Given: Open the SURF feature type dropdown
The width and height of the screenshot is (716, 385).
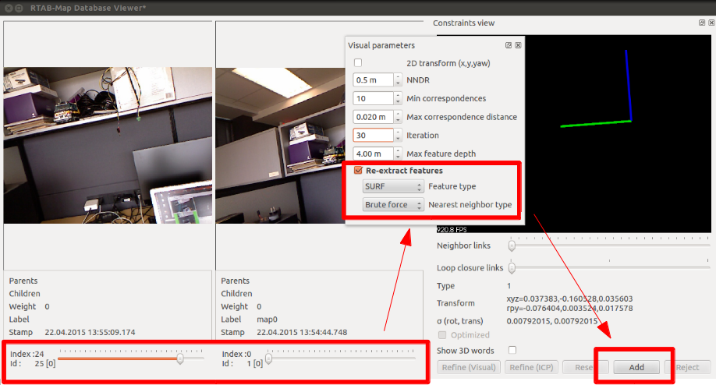Looking at the screenshot, I should [393, 187].
